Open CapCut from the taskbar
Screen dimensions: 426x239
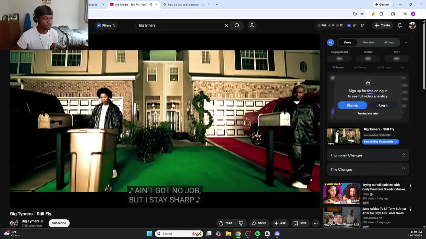(267, 234)
